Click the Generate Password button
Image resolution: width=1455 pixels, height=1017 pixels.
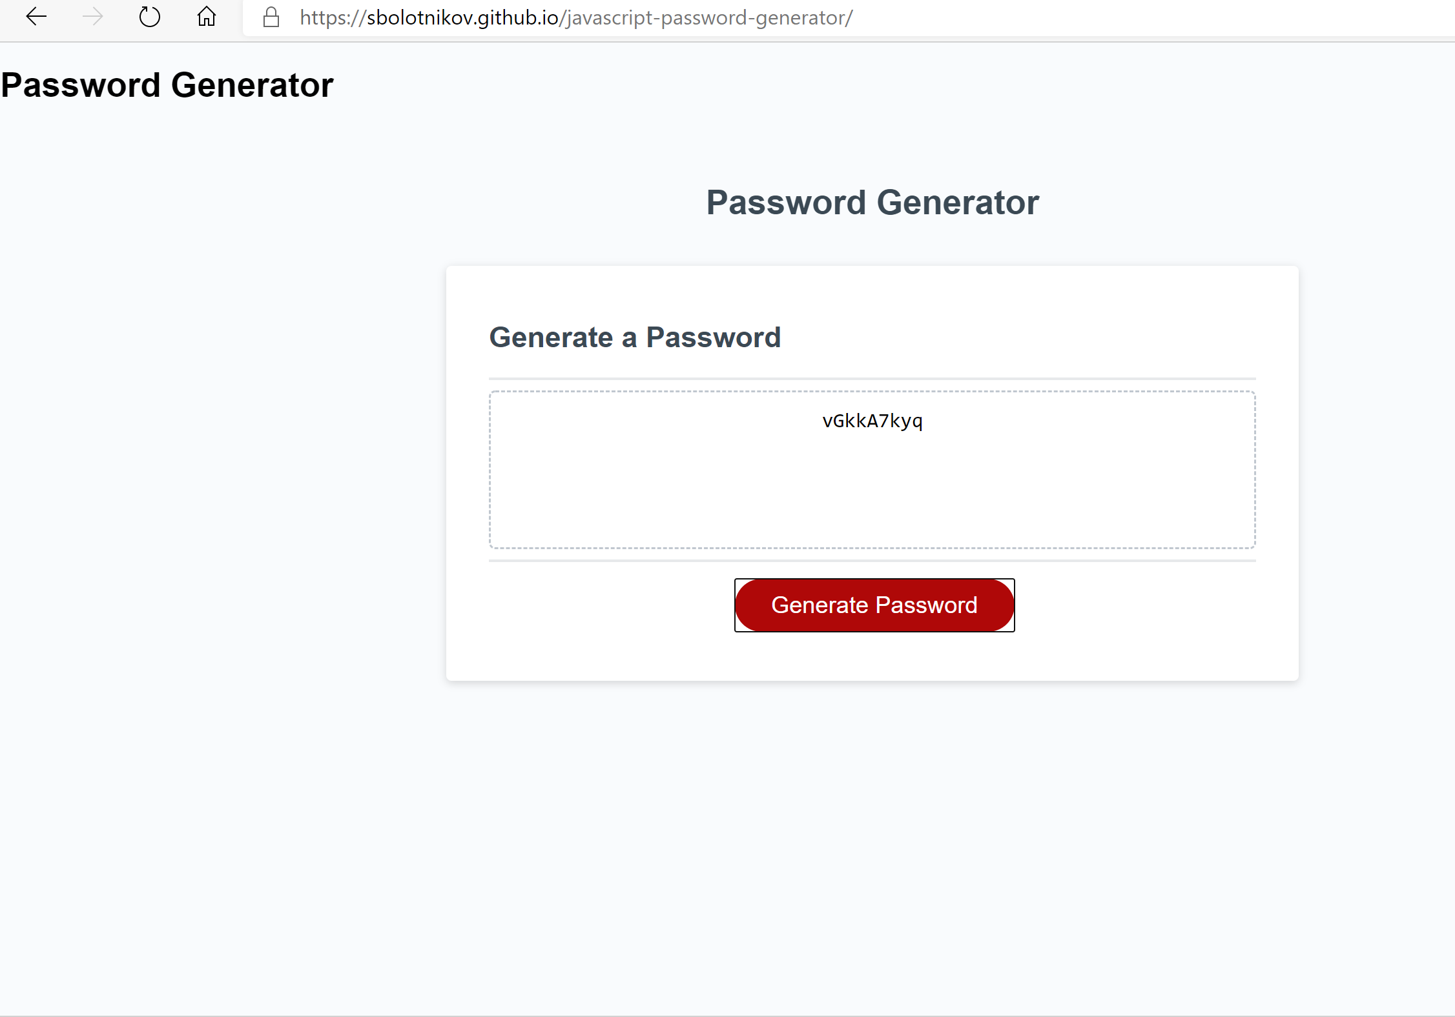874,605
